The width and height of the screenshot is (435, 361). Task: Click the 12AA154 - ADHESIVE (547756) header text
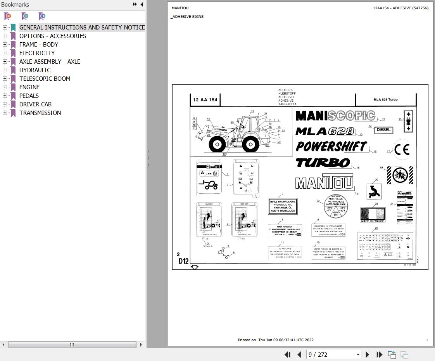(x=400, y=8)
